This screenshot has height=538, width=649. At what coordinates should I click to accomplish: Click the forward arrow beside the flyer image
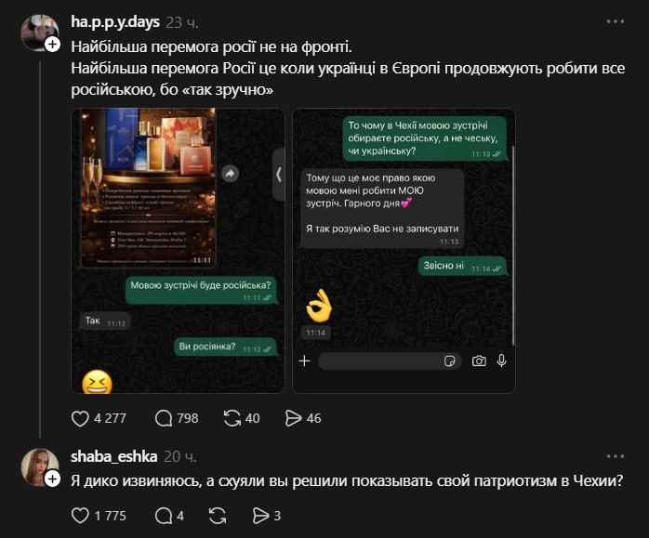[x=231, y=173]
